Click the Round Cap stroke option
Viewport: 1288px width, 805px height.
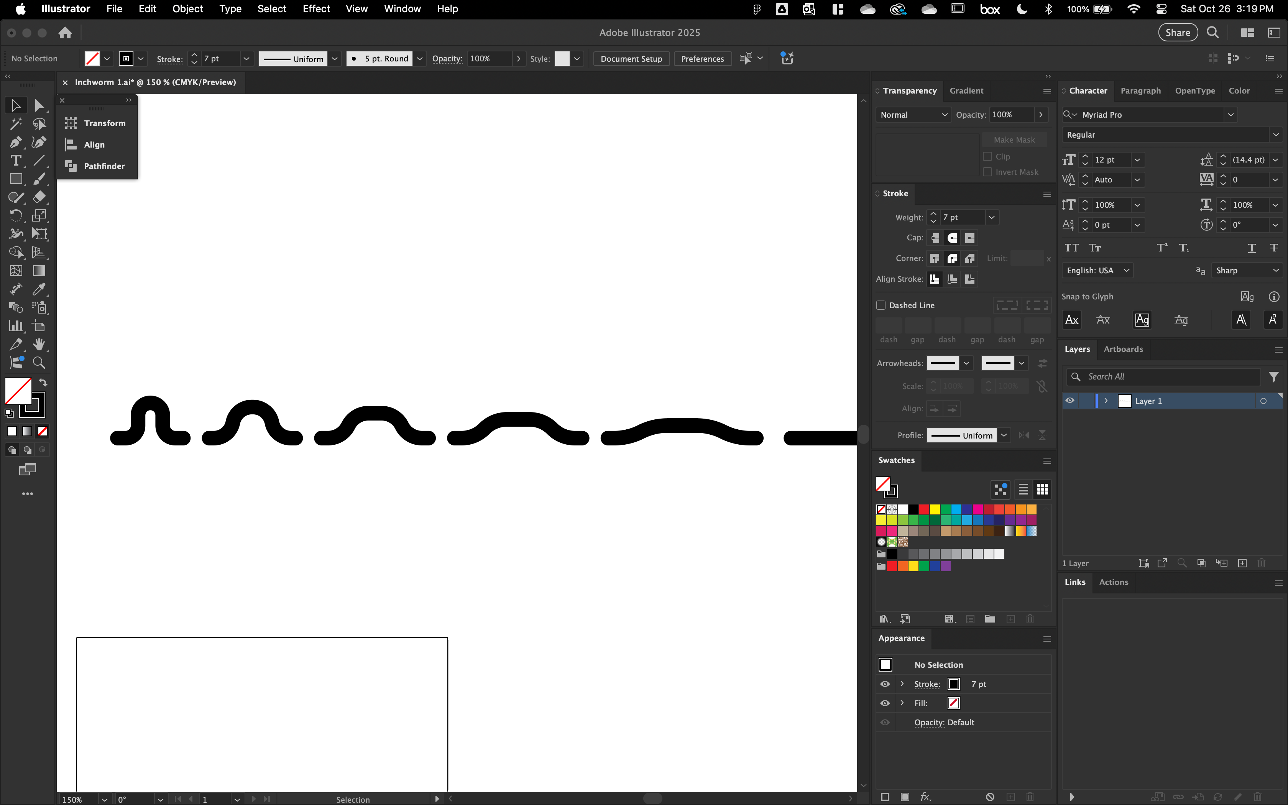coord(952,238)
